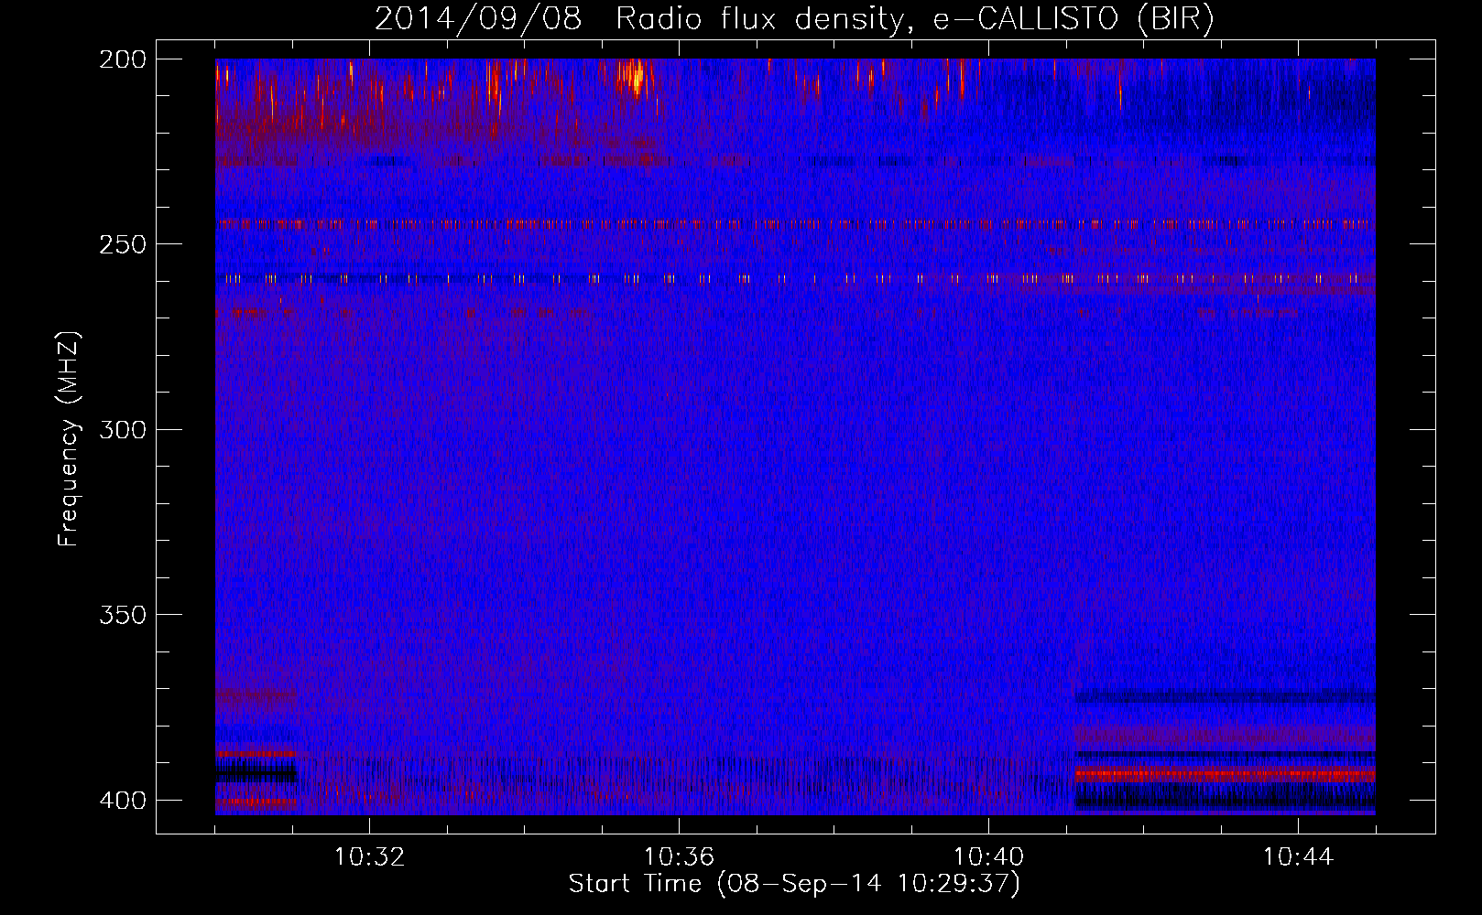1482x915 pixels.
Task: Click the 'Frequency (MHZ)' axis label
Action: [69, 438]
